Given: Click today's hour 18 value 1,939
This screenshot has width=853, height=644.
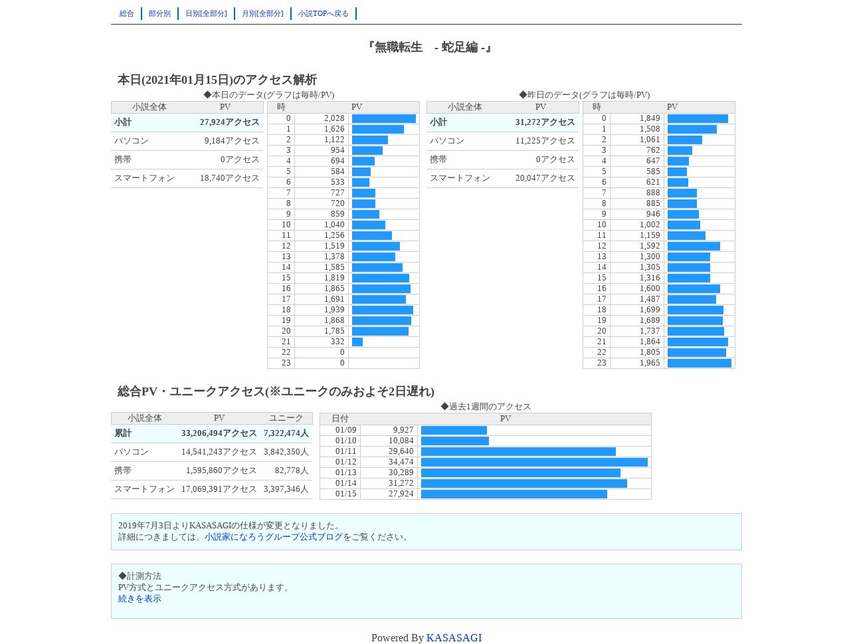Looking at the screenshot, I should [334, 310].
